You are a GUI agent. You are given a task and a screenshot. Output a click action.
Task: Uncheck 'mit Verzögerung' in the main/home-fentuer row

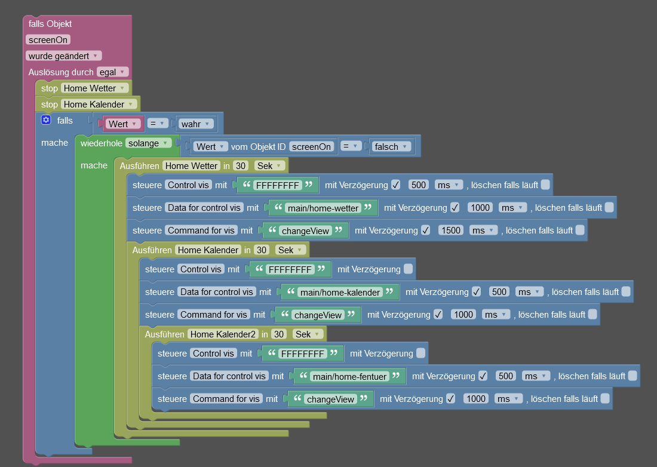tap(483, 376)
